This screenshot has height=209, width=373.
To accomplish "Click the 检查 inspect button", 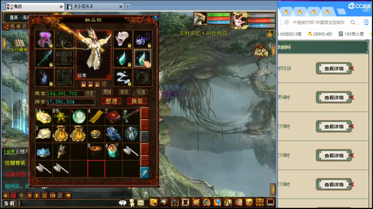I will [x=141, y=92].
